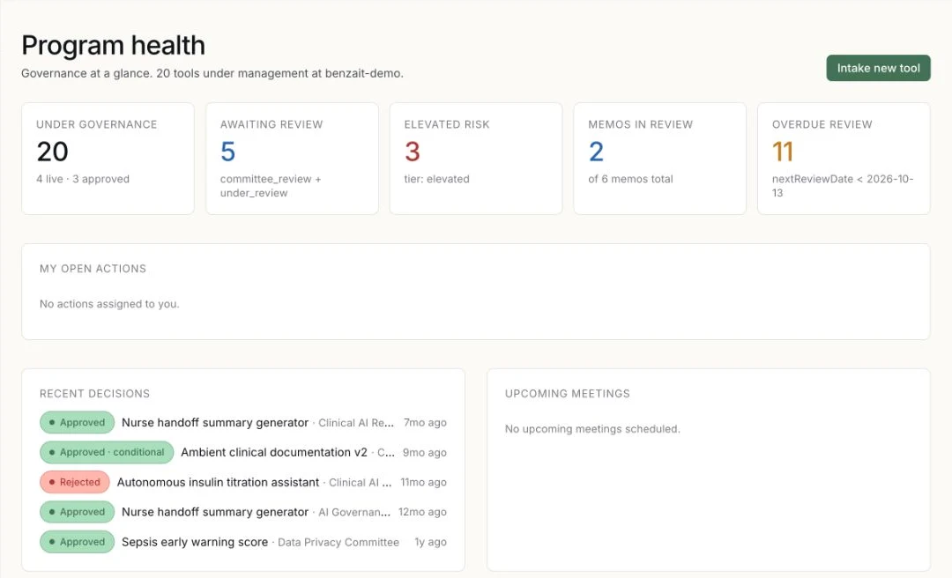The image size is (952, 578).
Task: Click 'No actions assigned to you.' text
Action: [109, 304]
